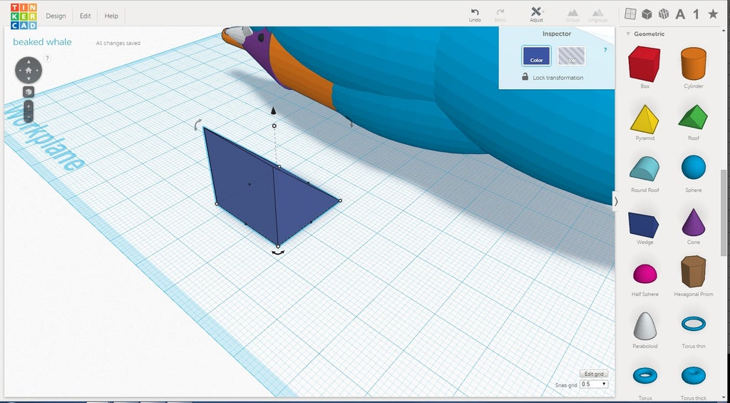Click the view cube perspective button
Screen dimensions: 730x403
[x=29, y=92]
